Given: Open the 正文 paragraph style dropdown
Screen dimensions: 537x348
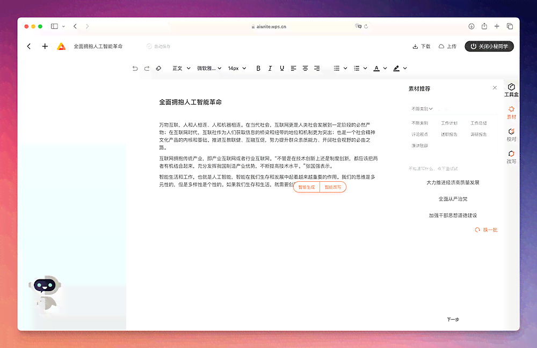Looking at the screenshot, I should 181,69.
